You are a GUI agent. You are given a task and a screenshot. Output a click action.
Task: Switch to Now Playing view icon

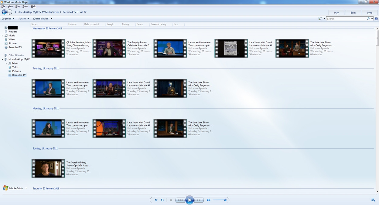pyautogui.click(x=373, y=200)
